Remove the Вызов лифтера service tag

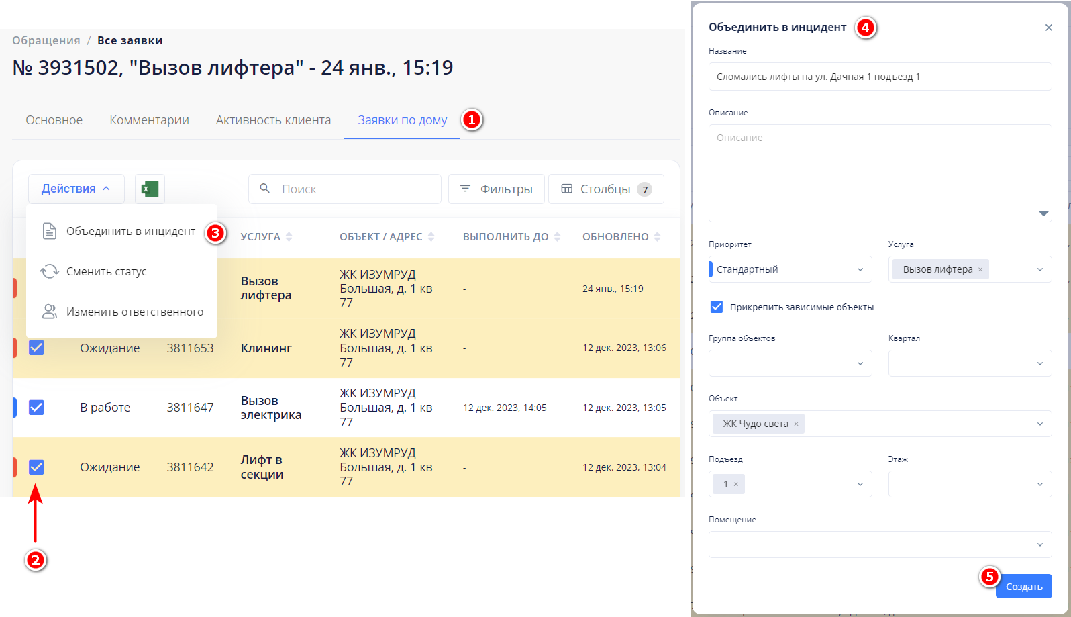[x=980, y=269]
